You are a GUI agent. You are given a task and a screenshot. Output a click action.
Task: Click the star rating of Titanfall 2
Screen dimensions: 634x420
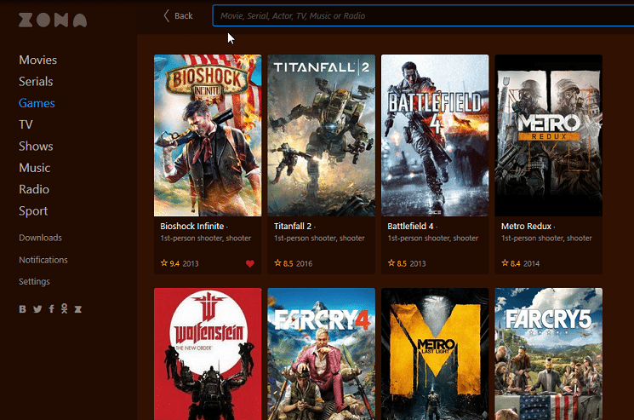click(283, 263)
